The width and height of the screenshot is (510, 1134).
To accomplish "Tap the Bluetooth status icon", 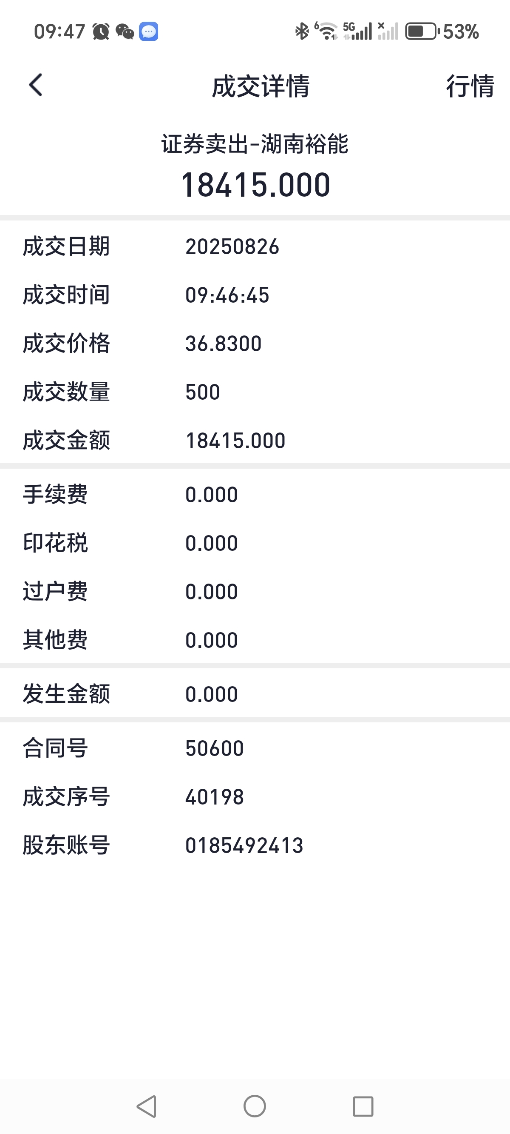I will pyautogui.click(x=302, y=31).
